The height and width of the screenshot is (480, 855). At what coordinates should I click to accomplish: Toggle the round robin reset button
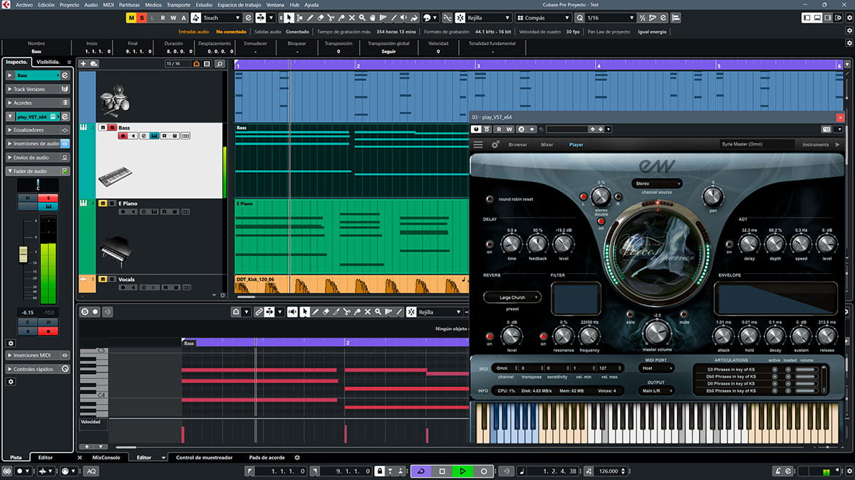(489, 199)
